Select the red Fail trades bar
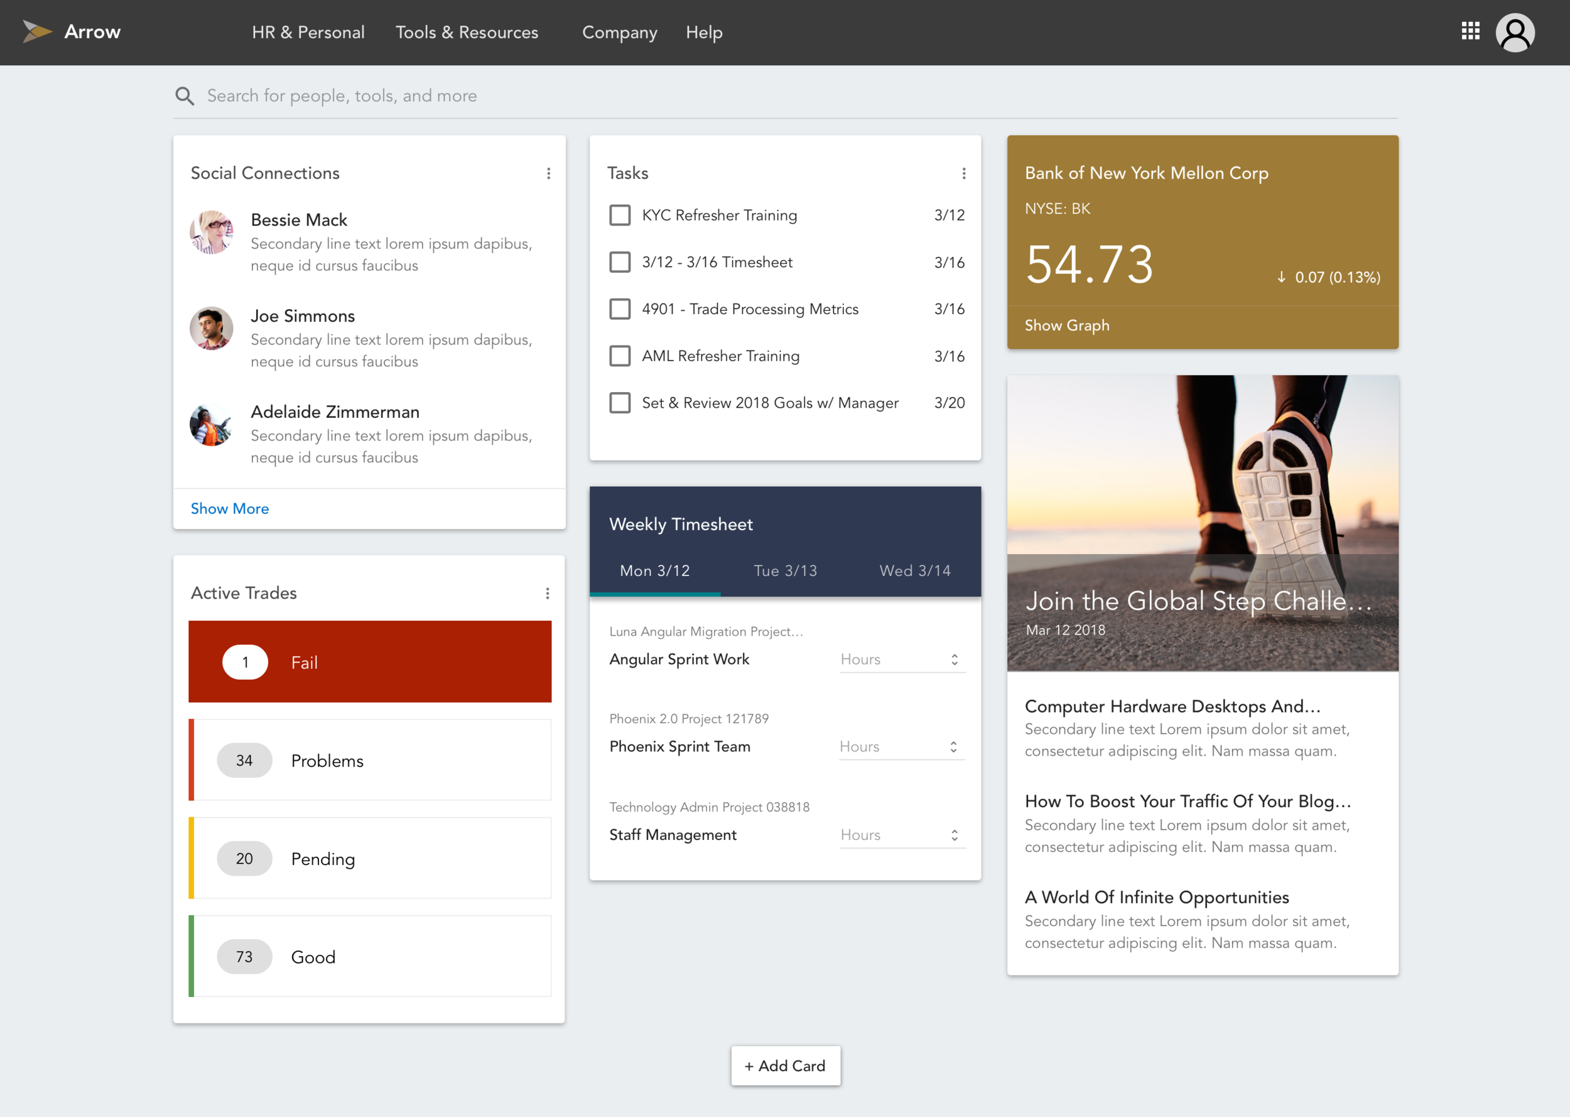 pyautogui.click(x=370, y=662)
